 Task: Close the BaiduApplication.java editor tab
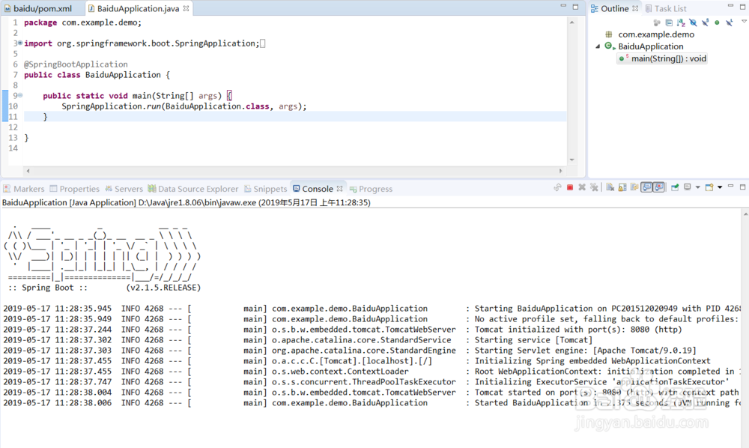coord(186,8)
